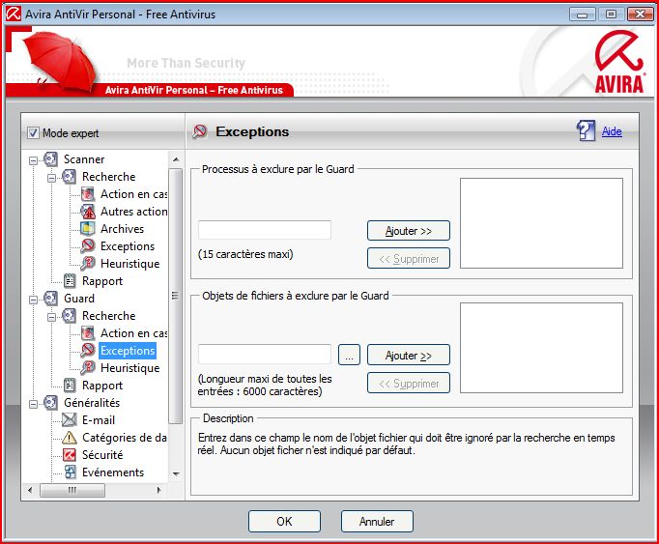659x544 pixels.
Task: Click the excluded file objects list box
Action: coord(541,348)
